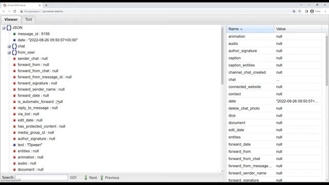Select author_signature : null tree row

[x=36, y=139]
